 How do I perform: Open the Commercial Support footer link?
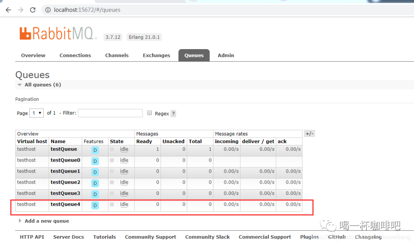[265, 237]
